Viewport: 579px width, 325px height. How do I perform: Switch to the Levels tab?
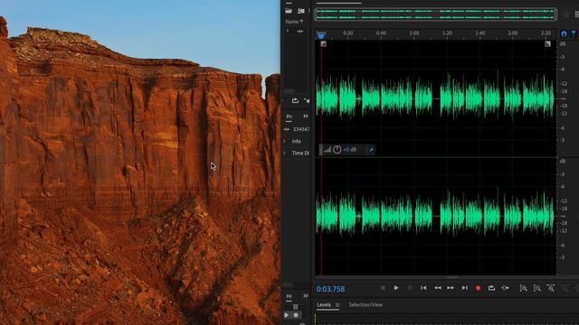point(324,305)
